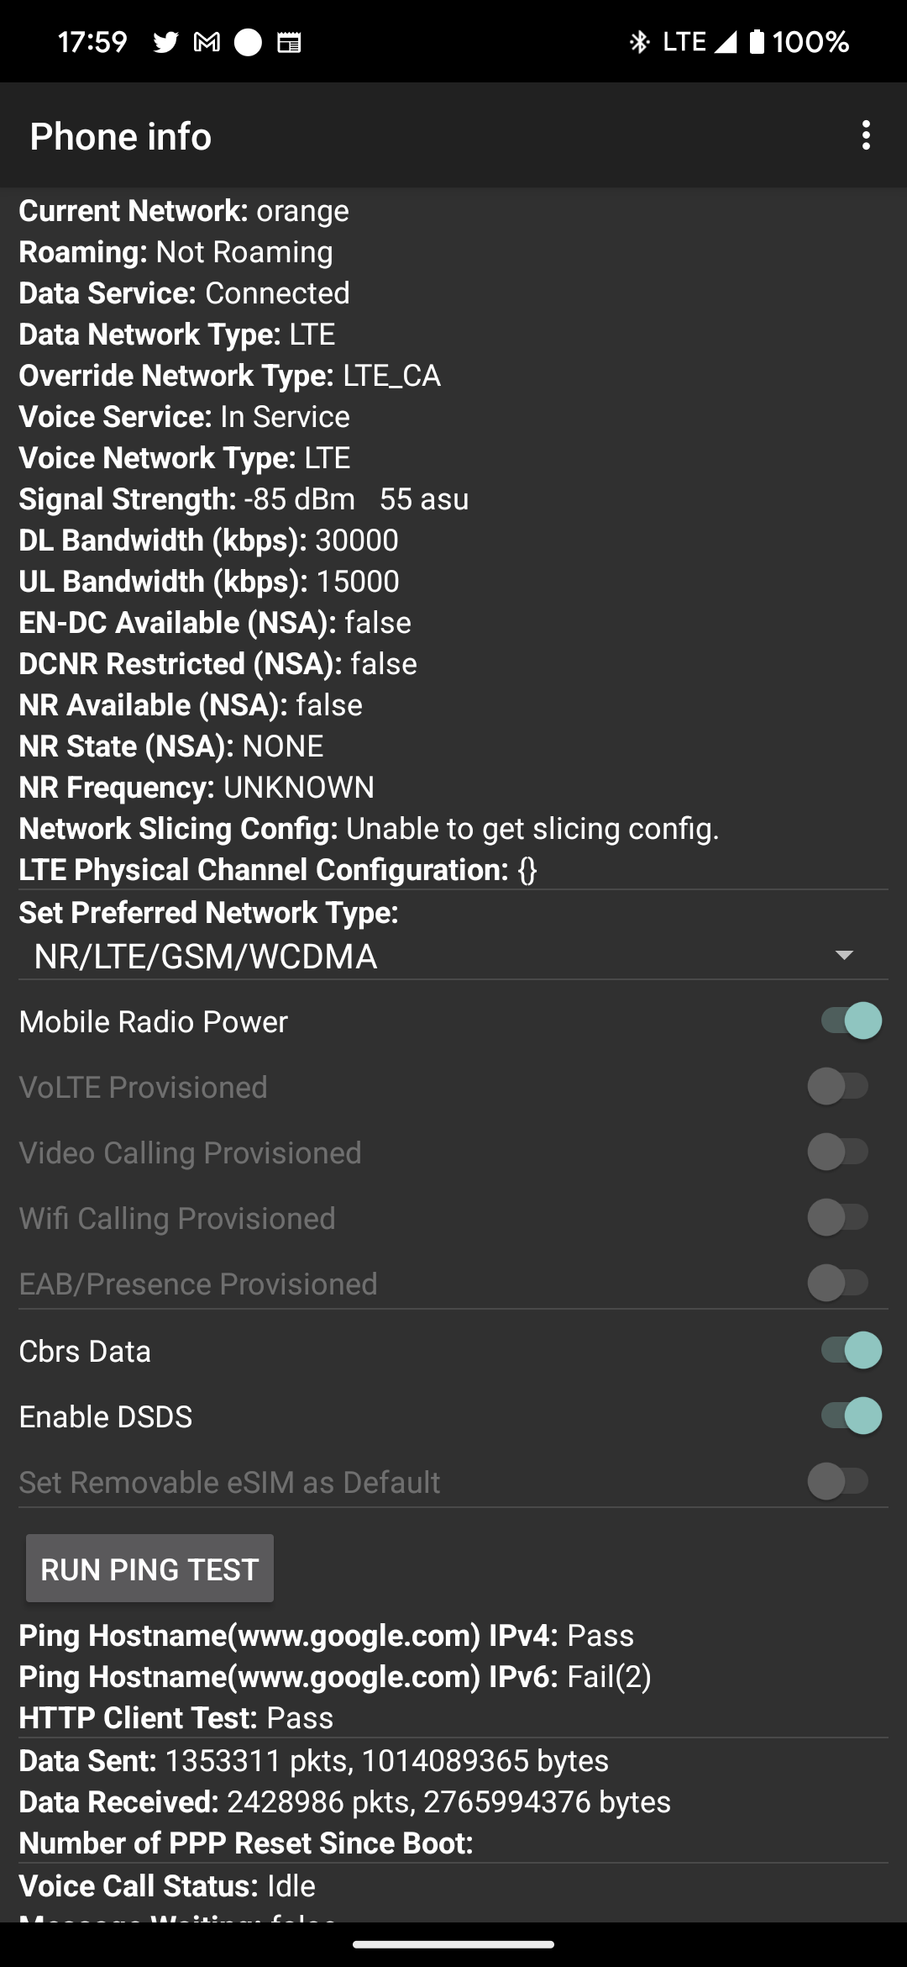
Task: Toggle the VoLTE Provisioned switch
Action: click(x=838, y=1087)
